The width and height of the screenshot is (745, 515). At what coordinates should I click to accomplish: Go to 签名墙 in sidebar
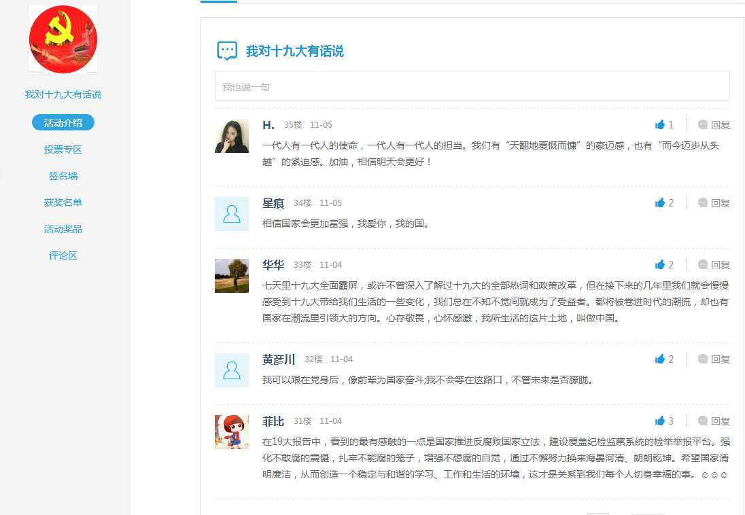pyautogui.click(x=63, y=176)
